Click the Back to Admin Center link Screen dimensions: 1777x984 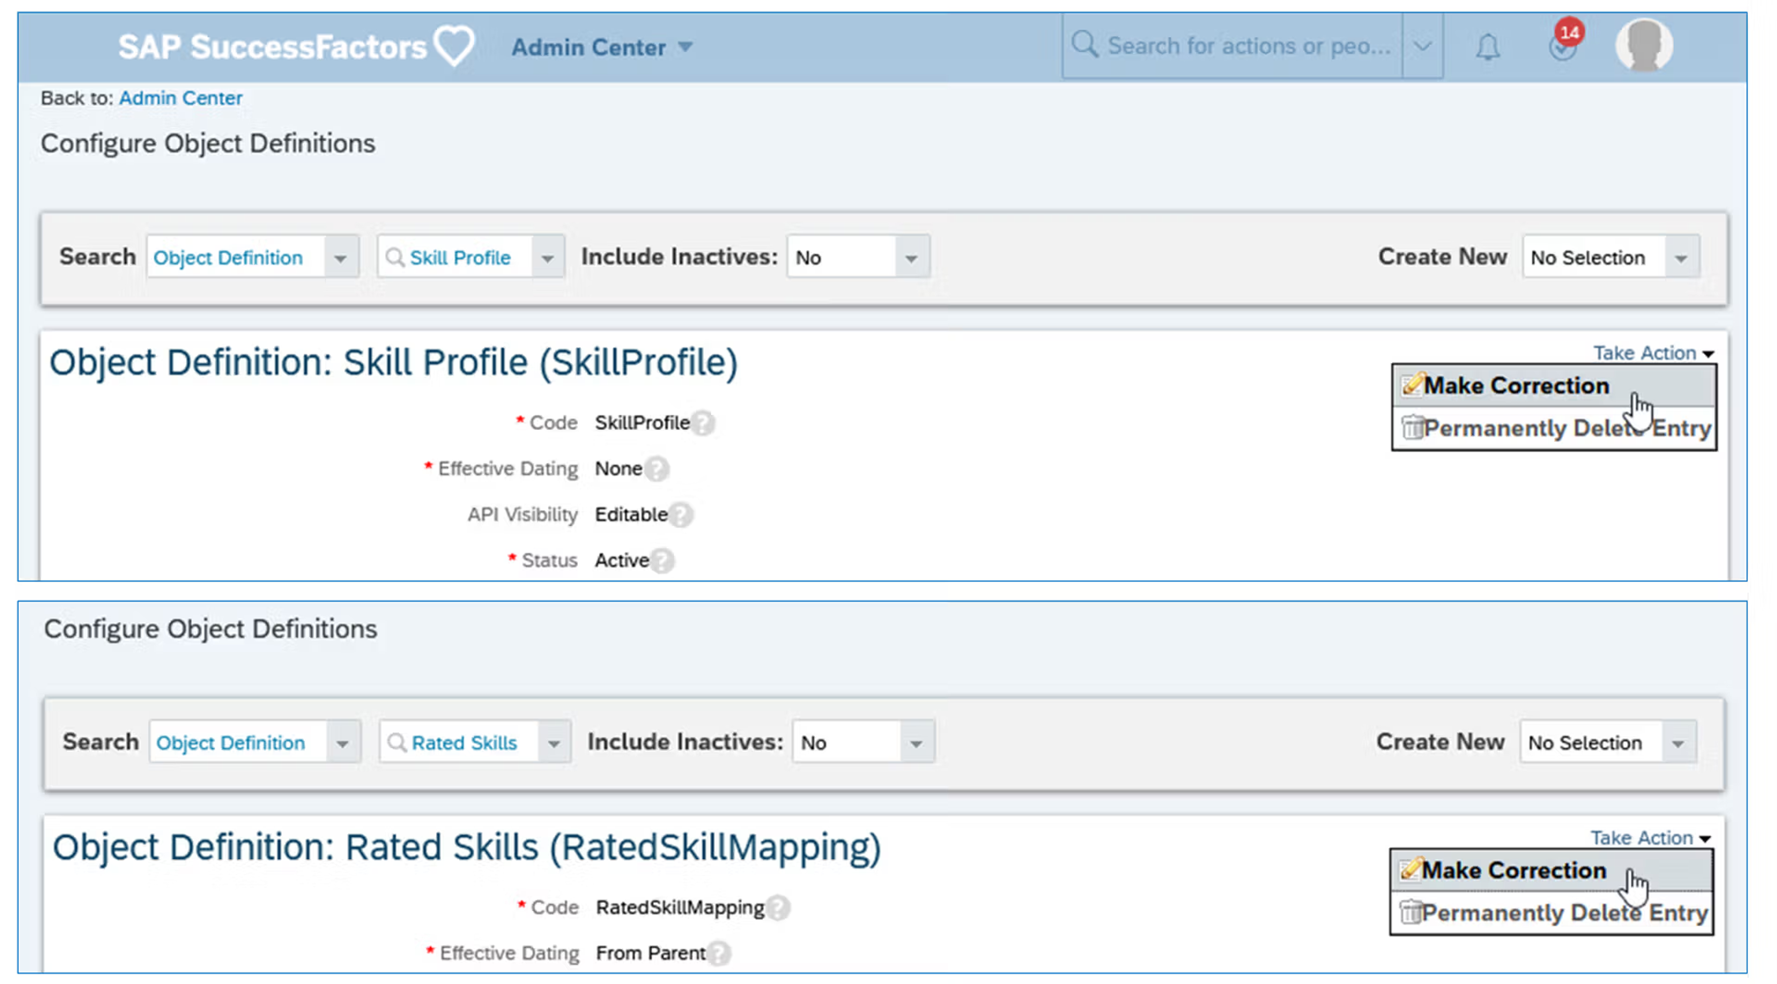(x=180, y=98)
